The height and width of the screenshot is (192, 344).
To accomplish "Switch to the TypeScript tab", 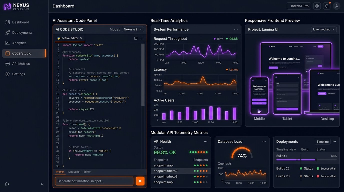I will point(74,172).
